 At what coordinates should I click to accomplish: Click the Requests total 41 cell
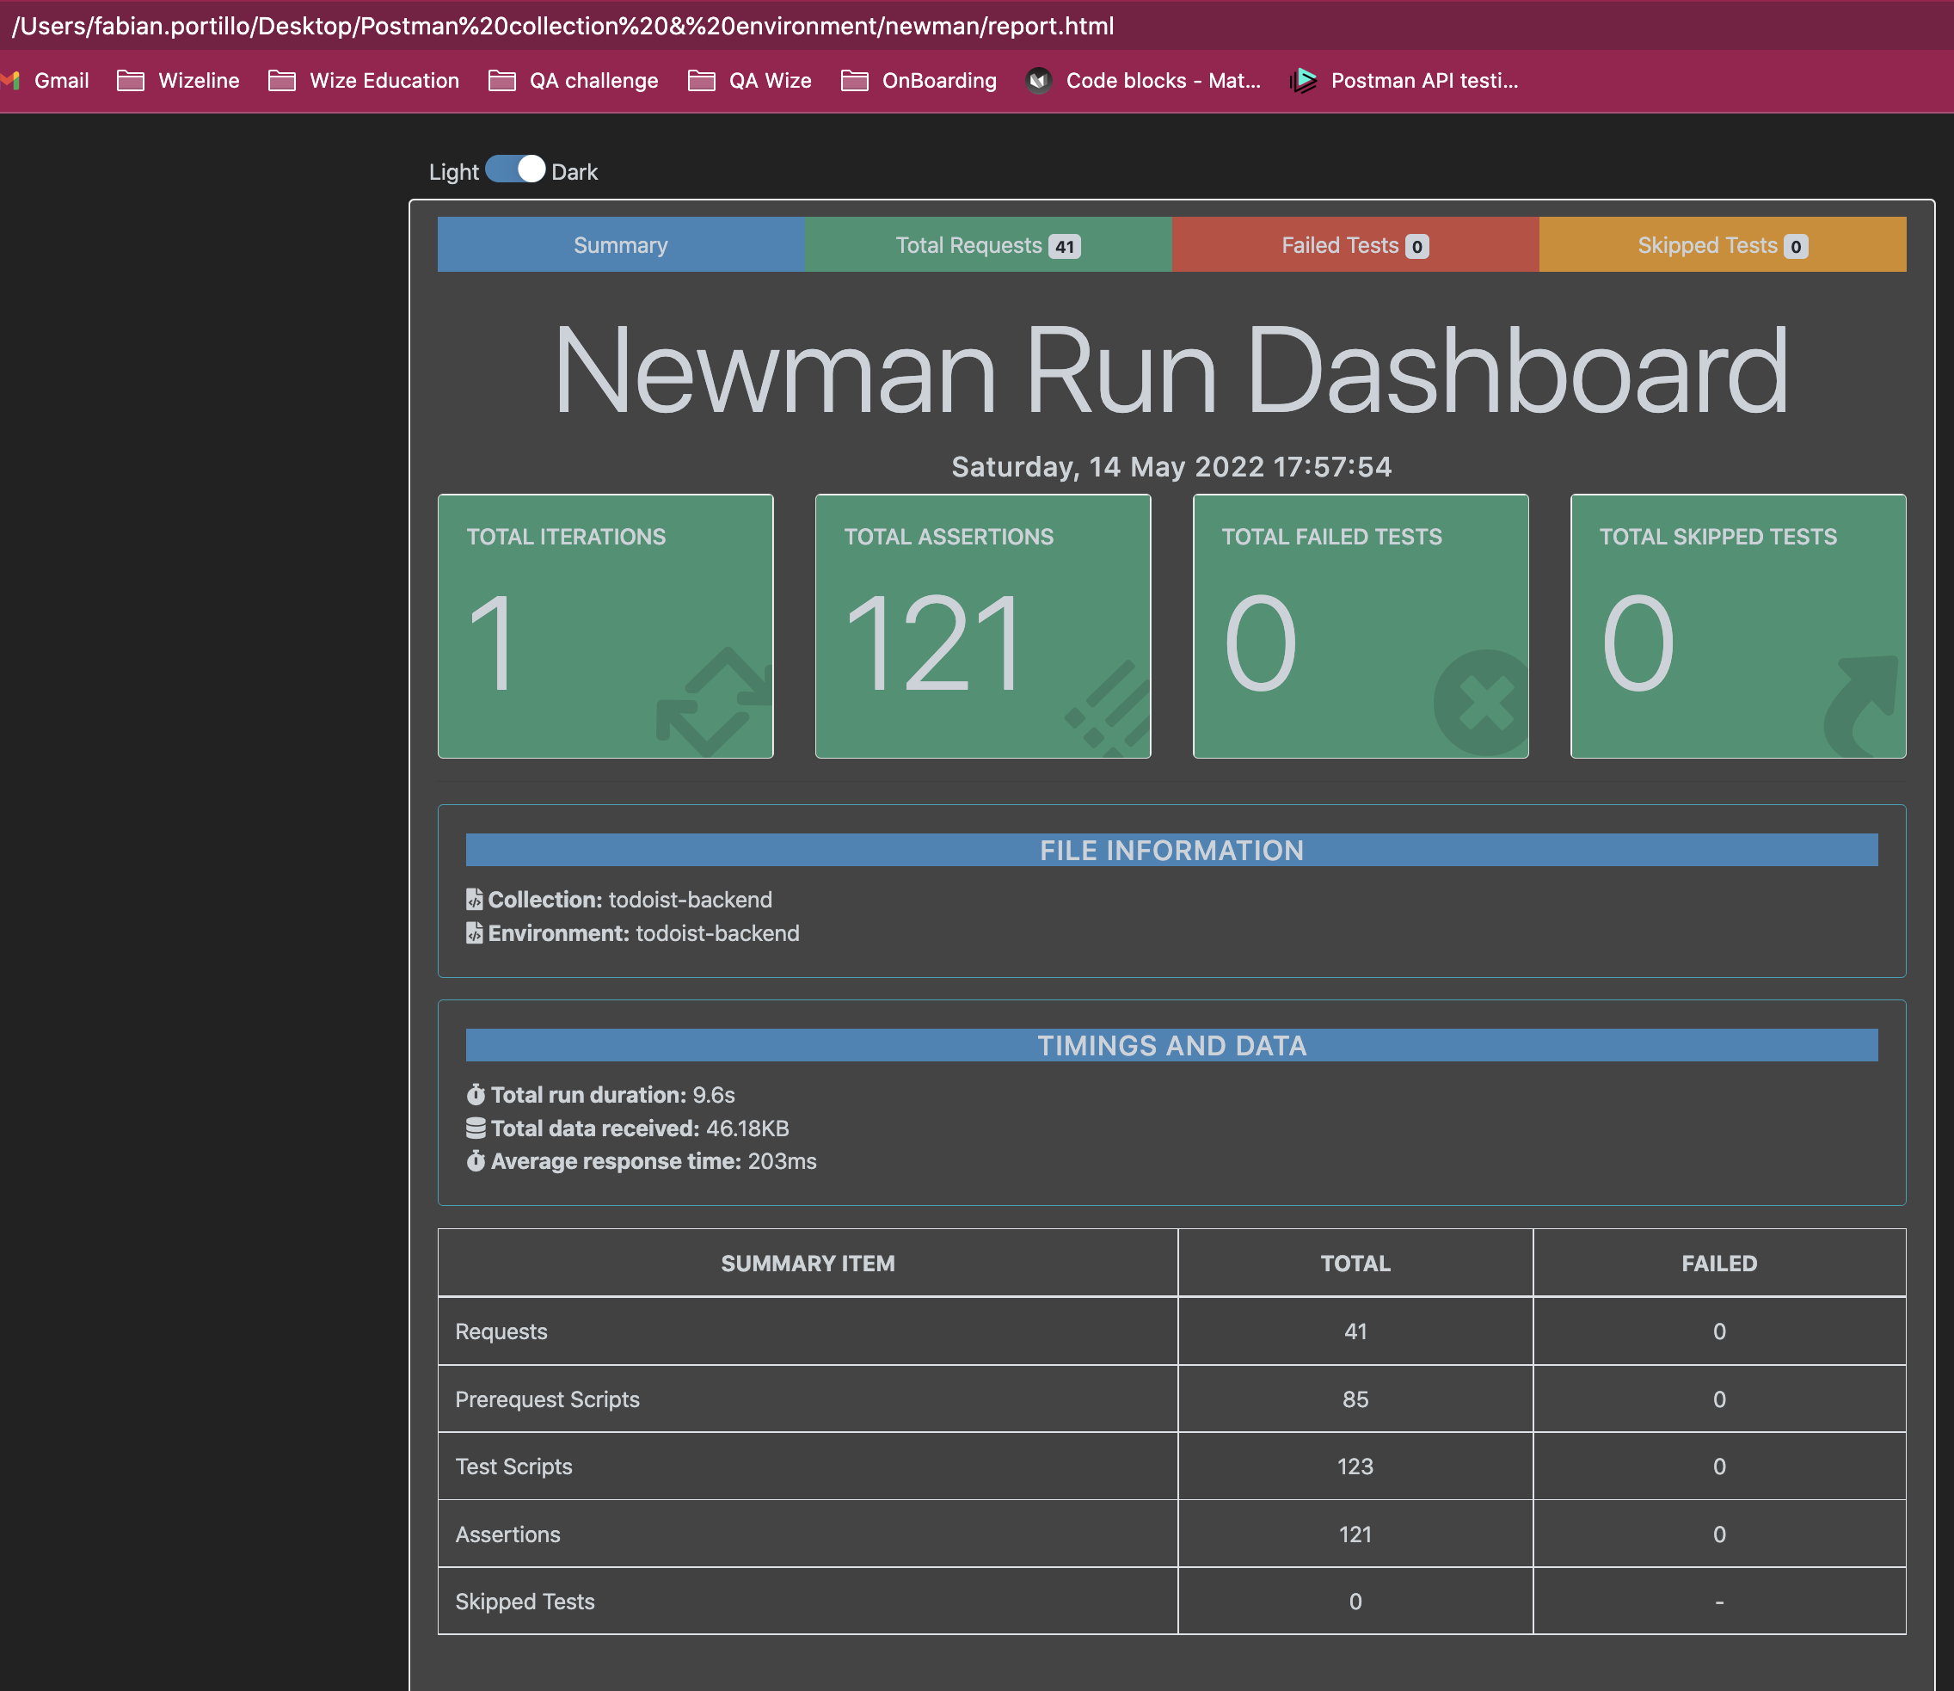tap(1355, 1331)
